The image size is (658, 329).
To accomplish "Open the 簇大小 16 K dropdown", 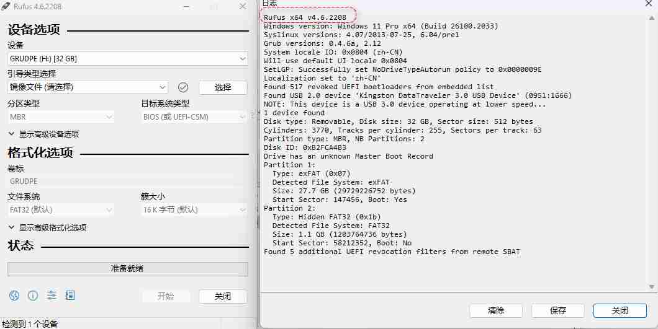I will pos(194,210).
